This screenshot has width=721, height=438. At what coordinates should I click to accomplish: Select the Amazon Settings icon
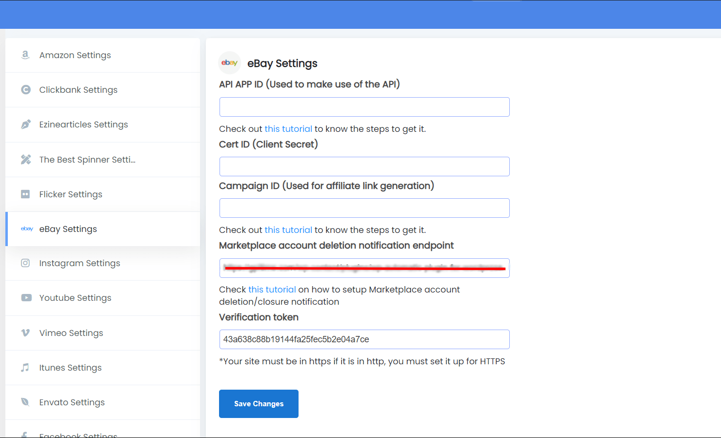tap(25, 55)
